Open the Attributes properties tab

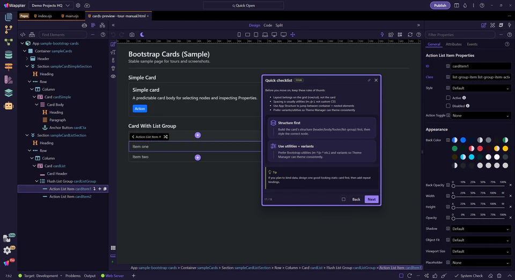coord(454,44)
